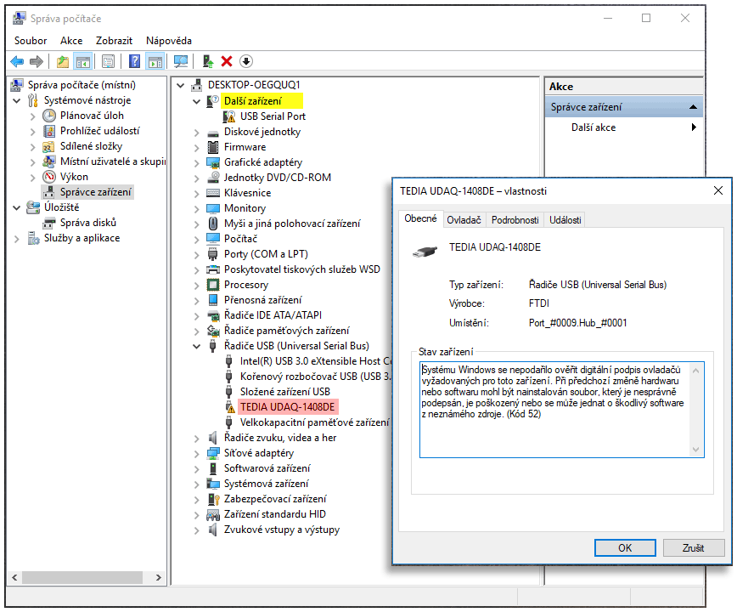Click the Síťové adaptéry network icon

213,453
